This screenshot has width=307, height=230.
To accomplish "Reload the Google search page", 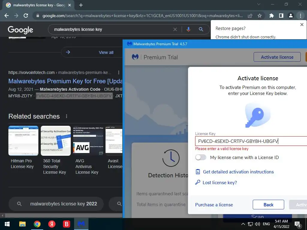I will pos(26,16).
